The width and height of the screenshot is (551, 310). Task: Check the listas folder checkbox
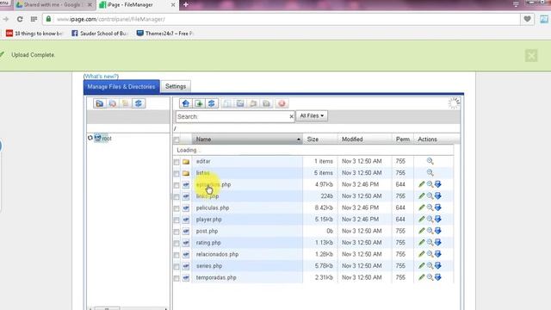point(176,174)
